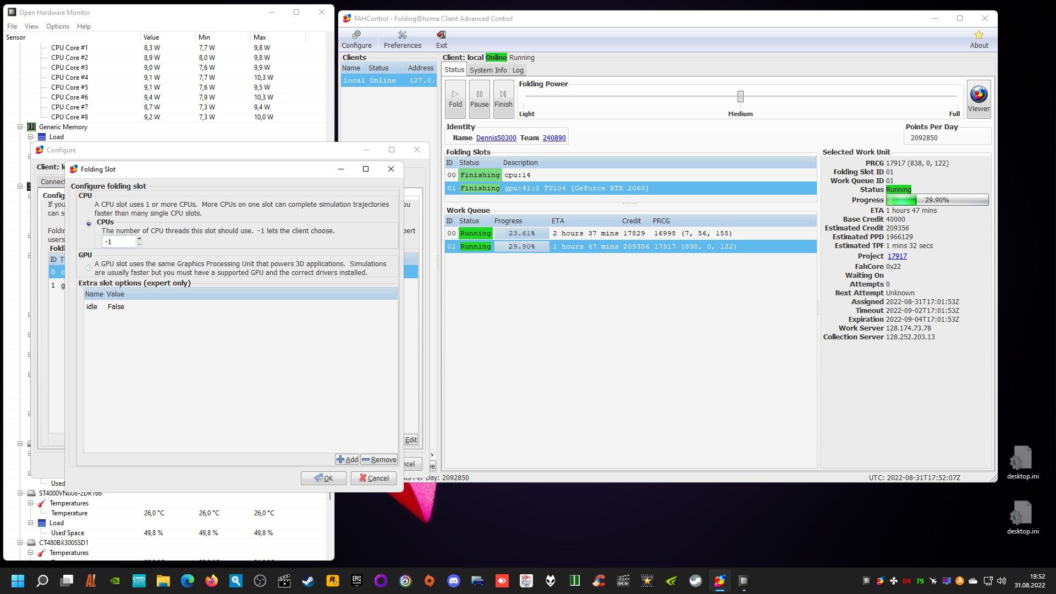Click the Exit toolbar icon in FAHControl
1056x594 pixels.
pyautogui.click(x=441, y=40)
